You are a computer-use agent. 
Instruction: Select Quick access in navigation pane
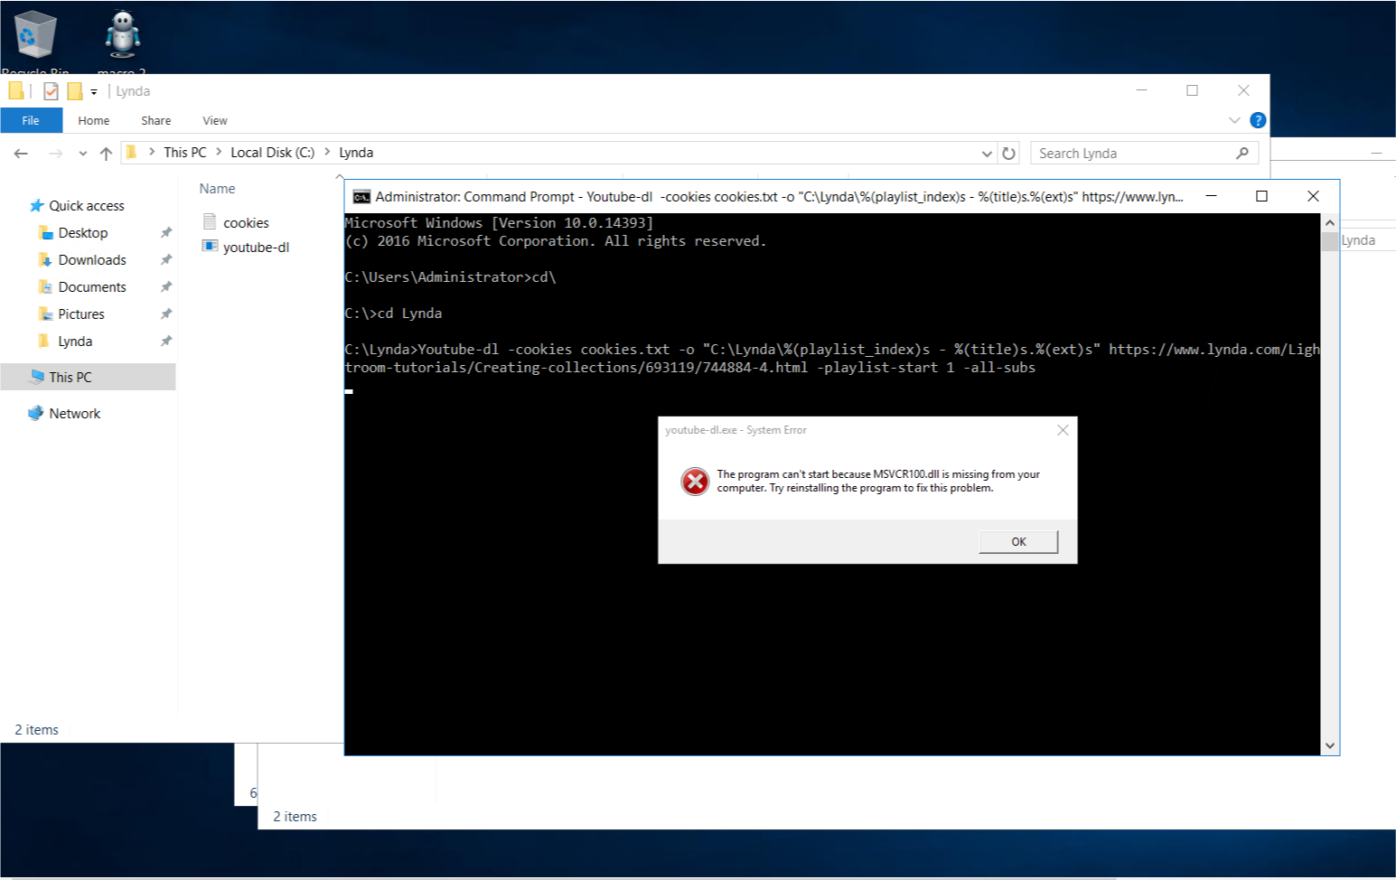click(87, 206)
